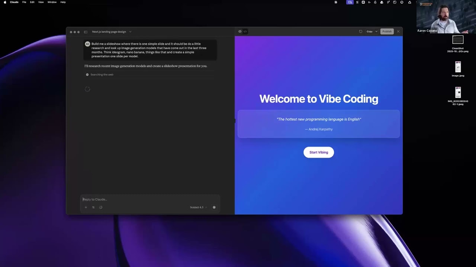
Task: Click the Welcome to Vibe Coding heading
Action: (319, 99)
